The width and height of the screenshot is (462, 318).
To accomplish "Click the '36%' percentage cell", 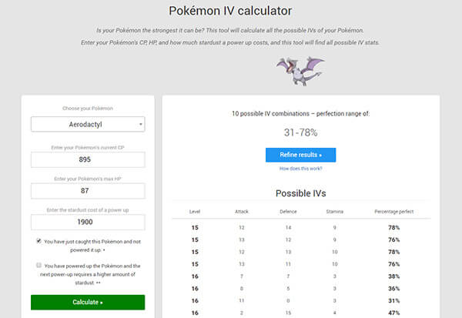I will (x=394, y=289).
